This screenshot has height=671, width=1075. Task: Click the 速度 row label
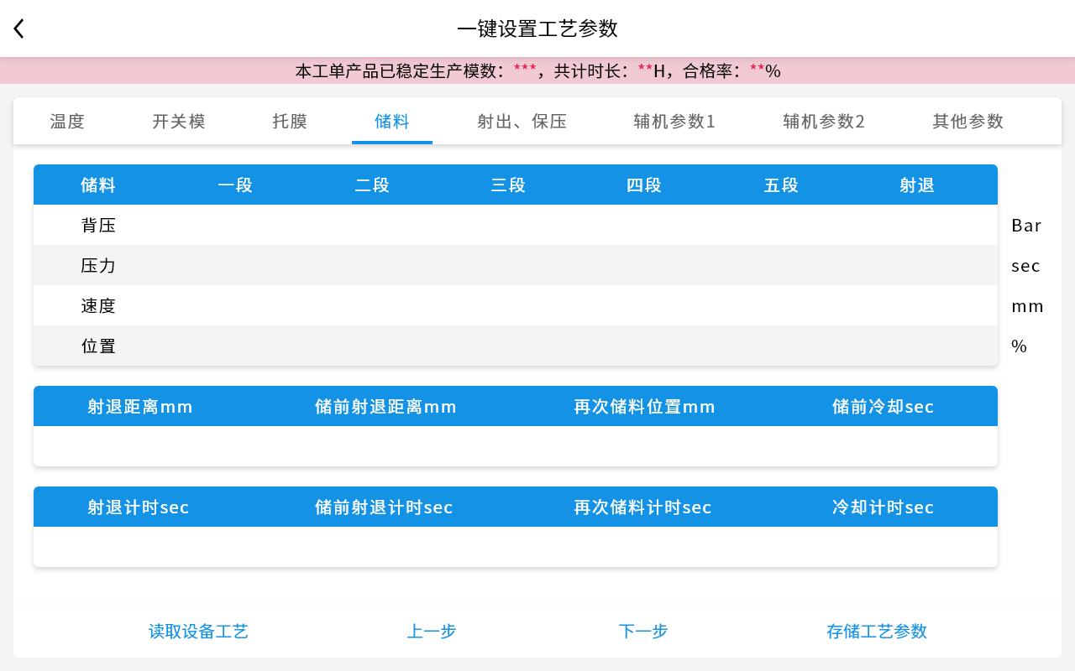(98, 305)
